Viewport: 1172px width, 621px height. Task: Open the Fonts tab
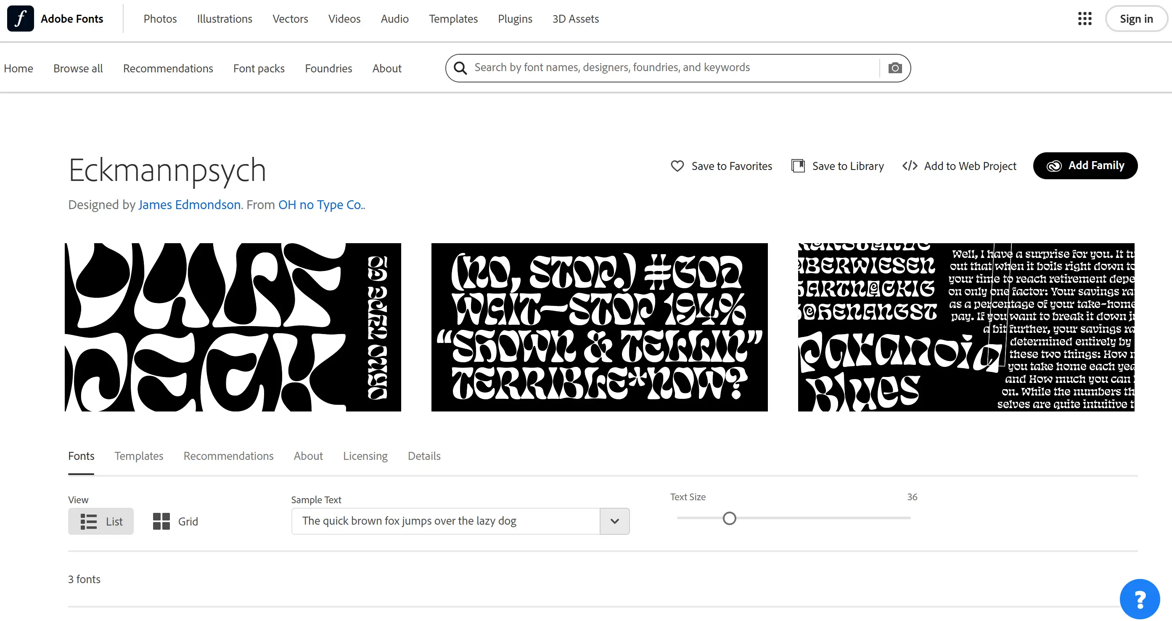pos(81,456)
